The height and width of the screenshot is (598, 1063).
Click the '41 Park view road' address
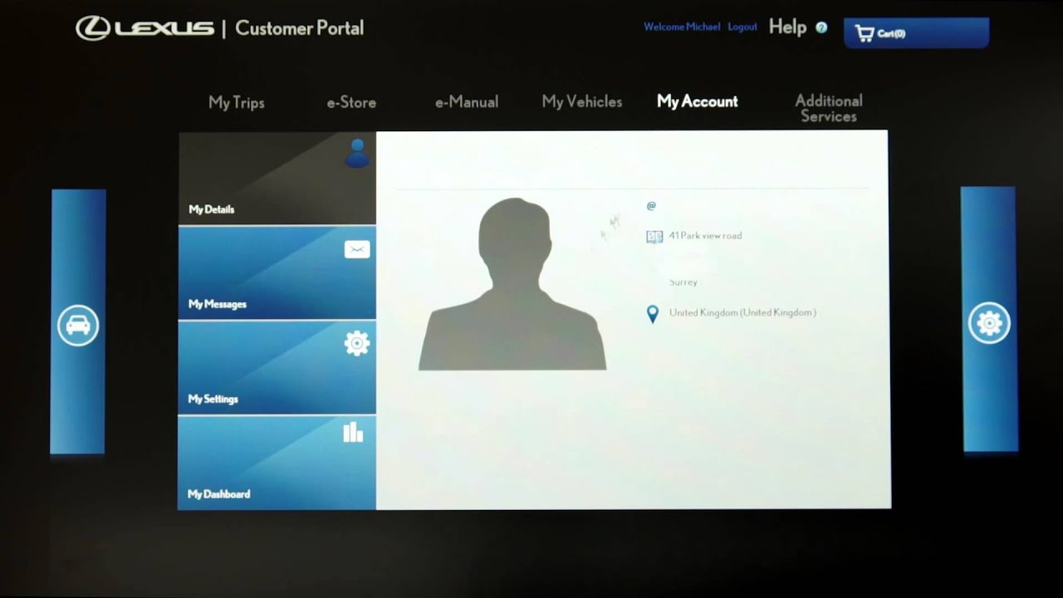[x=705, y=236]
